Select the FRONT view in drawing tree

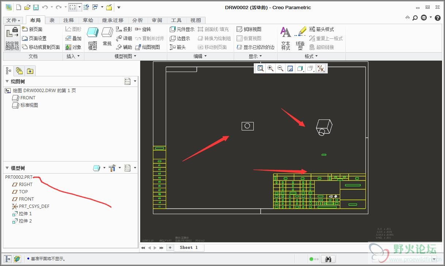pyautogui.click(x=24, y=98)
